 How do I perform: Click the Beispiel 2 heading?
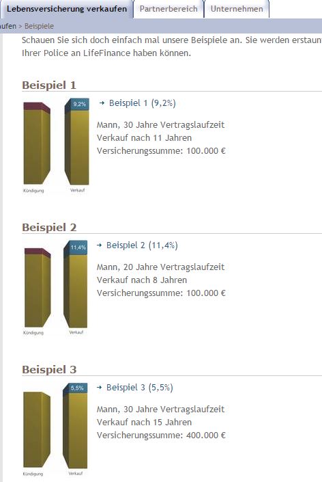pos(49,228)
